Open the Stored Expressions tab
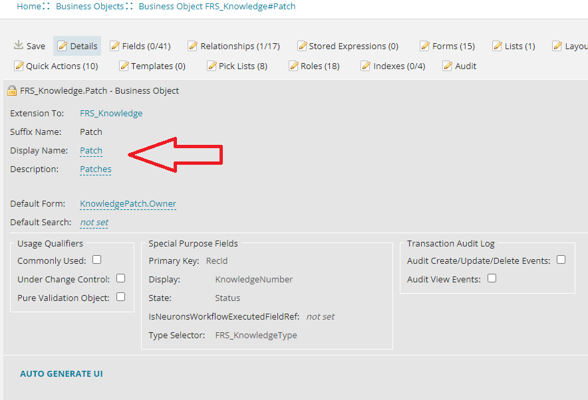This screenshot has height=400, width=588. click(x=348, y=46)
